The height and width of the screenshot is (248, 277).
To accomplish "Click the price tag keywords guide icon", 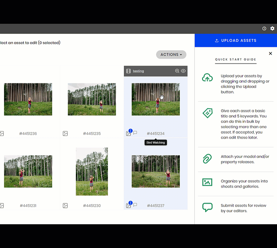I will pyautogui.click(x=207, y=113).
